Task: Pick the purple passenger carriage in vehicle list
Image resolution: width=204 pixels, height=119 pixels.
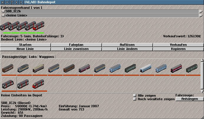Action: [84, 69]
